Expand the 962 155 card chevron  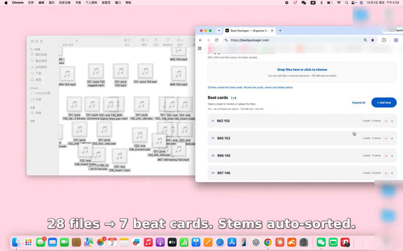(x=392, y=121)
